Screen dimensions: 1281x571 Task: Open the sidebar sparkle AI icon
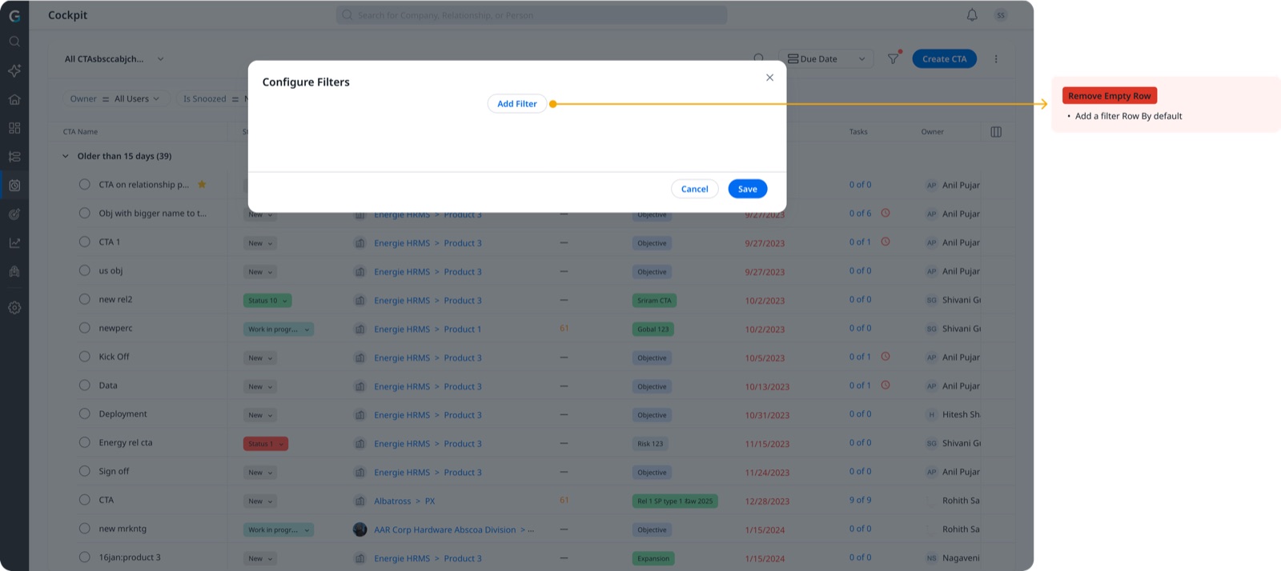[x=14, y=70]
